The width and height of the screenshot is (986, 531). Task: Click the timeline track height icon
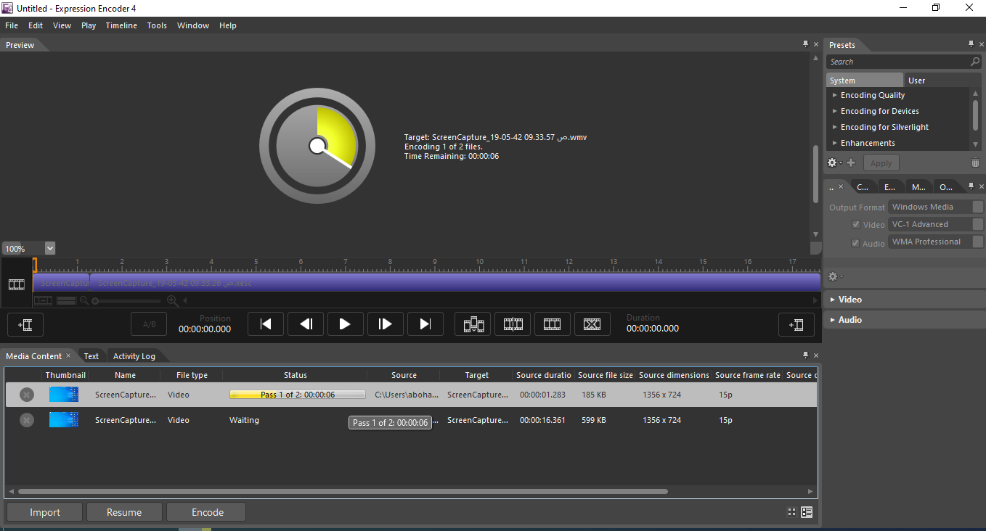tap(66, 300)
